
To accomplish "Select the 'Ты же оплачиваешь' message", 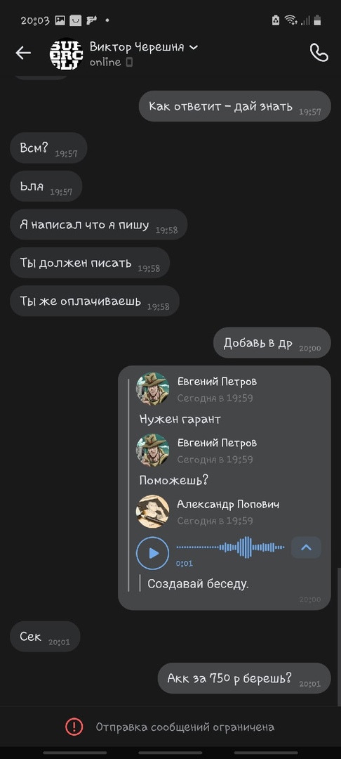I will pyautogui.click(x=95, y=301).
